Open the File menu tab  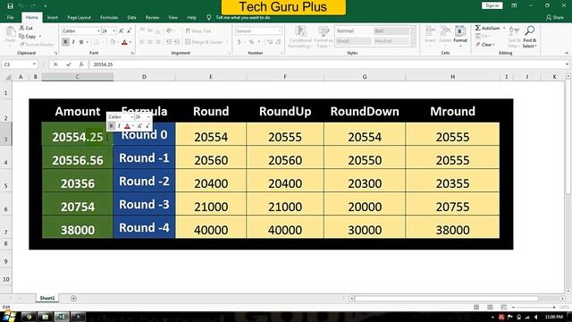(x=10, y=18)
